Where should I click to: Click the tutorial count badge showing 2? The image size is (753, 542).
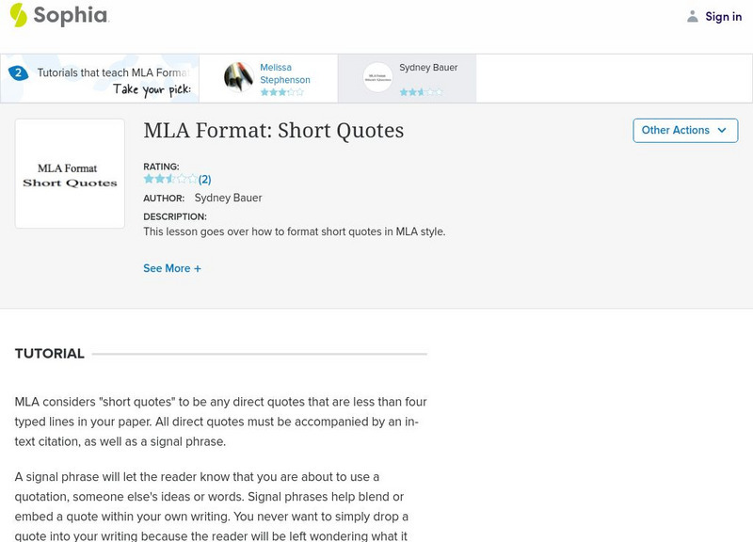17,72
